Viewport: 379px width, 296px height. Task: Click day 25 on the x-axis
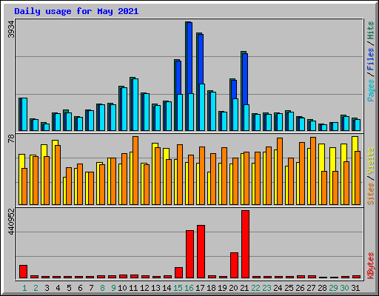(x=289, y=288)
